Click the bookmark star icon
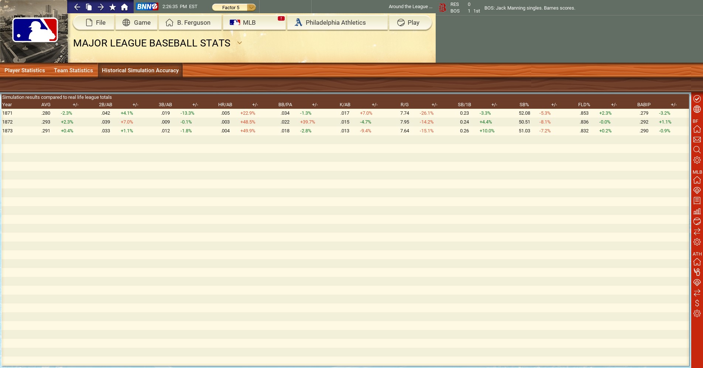This screenshot has height=368, width=703. coord(113,7)
